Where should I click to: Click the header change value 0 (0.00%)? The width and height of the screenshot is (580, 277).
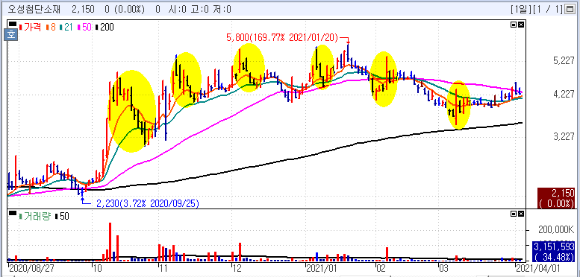pyautogui.click(x=124, y=9)
